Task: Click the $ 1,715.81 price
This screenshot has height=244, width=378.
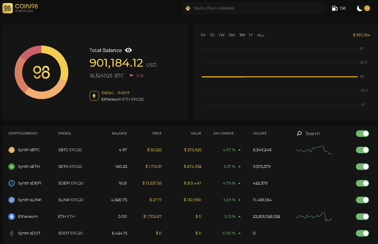Action: 153,167
